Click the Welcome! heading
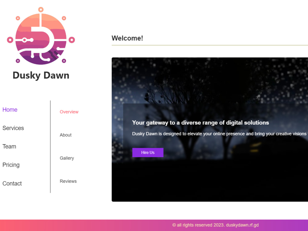Viewport: 308px width, 231px height. point(127,38)
